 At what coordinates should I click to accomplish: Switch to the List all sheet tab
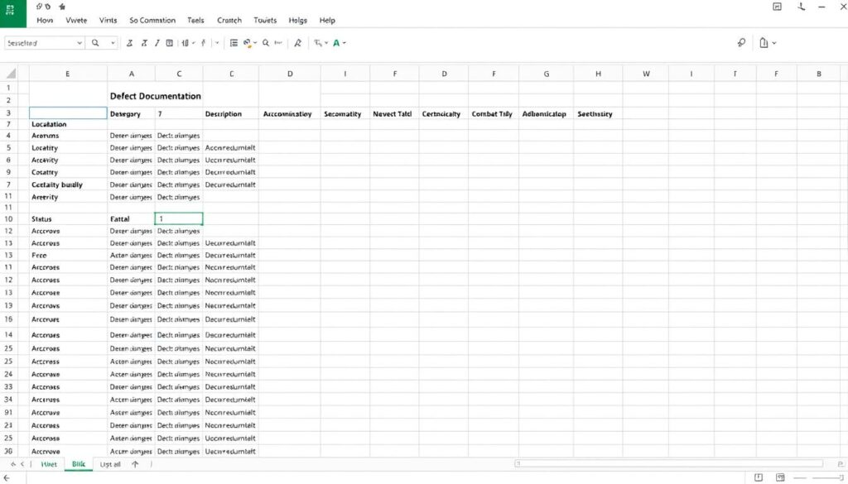click(110, 464)
